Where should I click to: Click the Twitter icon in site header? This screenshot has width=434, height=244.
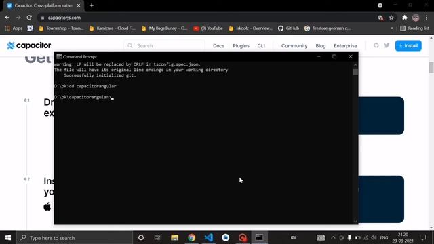[387, 45]
